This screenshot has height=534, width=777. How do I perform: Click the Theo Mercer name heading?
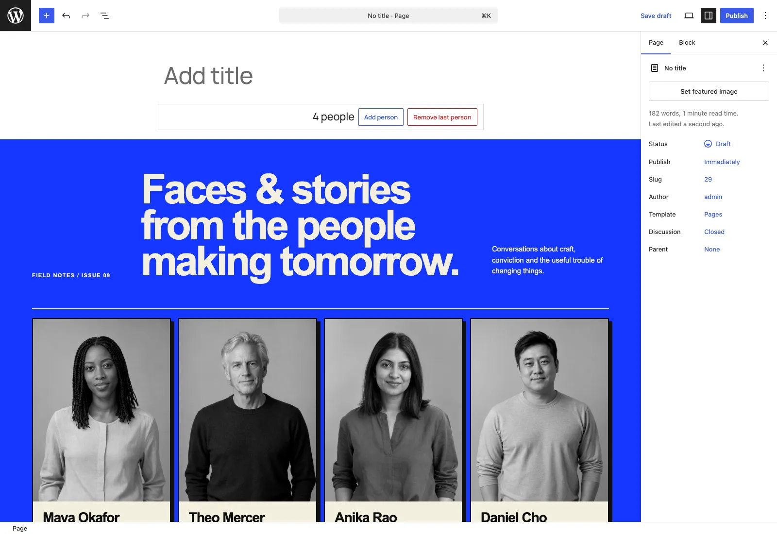[227, 517]
